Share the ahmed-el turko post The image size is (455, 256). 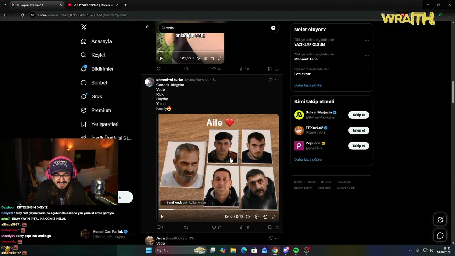click(x=277, y=227)
